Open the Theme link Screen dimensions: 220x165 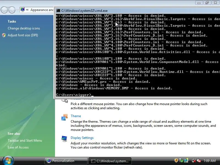(76, 116)
